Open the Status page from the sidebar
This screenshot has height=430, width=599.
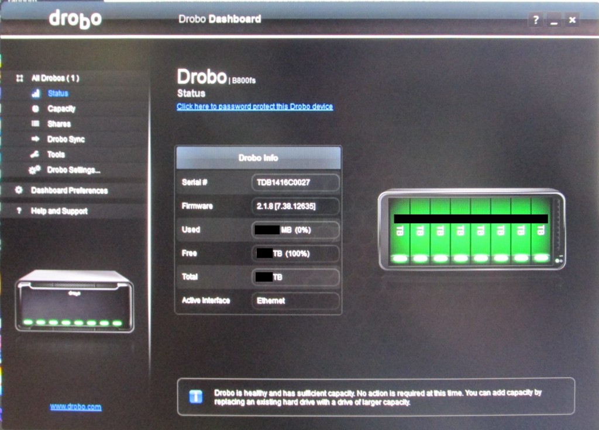click(58, 93)
